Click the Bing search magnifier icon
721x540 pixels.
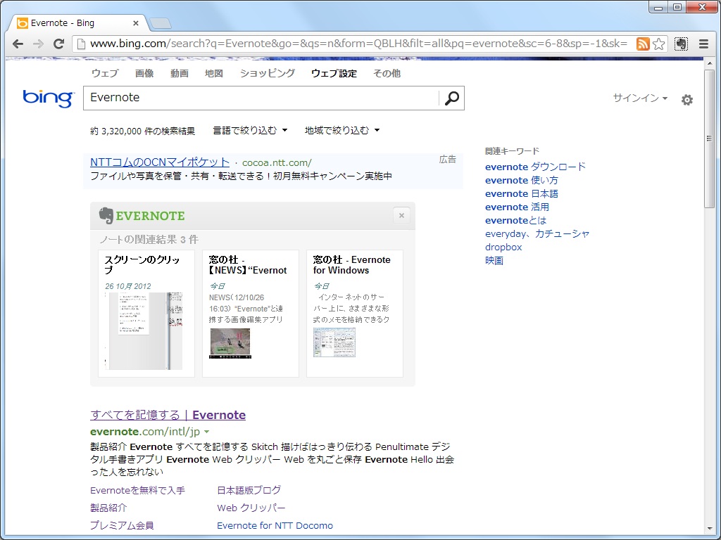pos(451,98)
